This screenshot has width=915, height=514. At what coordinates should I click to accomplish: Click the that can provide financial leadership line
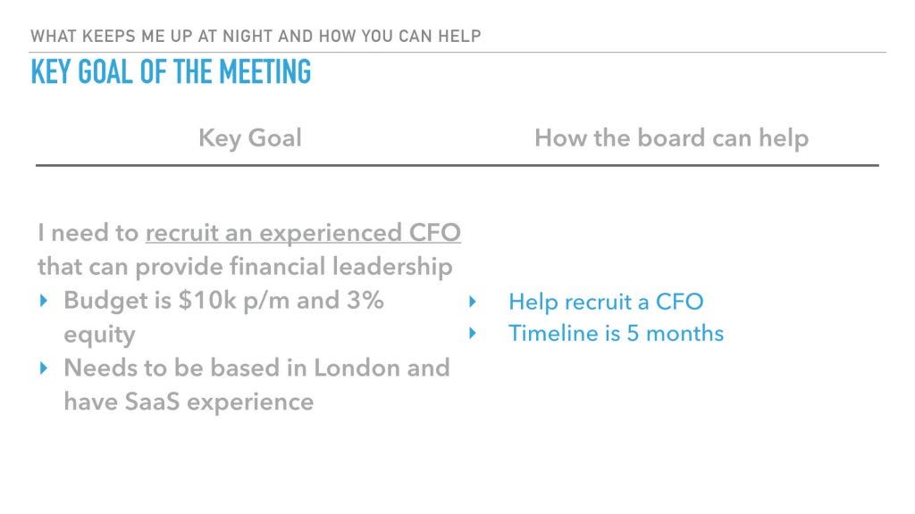coord(245,267)
